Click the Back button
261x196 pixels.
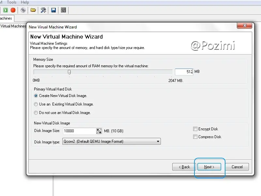tap(184, 167)
